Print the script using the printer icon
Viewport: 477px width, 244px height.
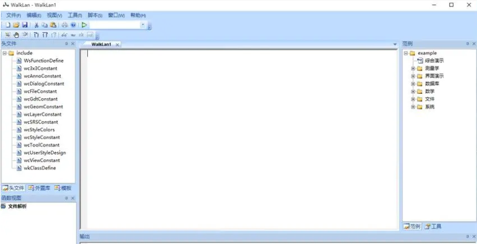(x=65, y=25)
